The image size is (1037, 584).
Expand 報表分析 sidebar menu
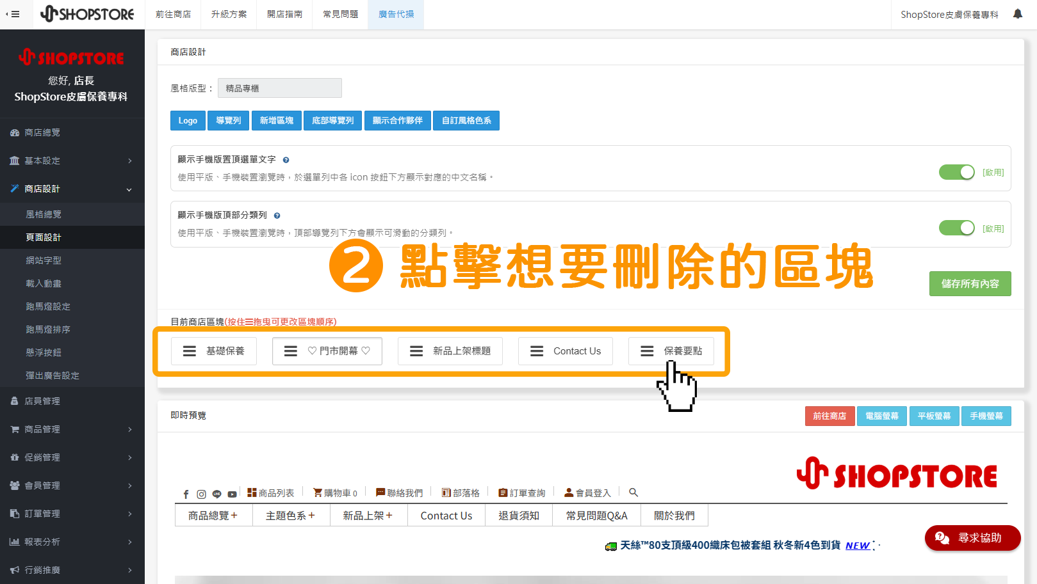click(x=72, y=542)
